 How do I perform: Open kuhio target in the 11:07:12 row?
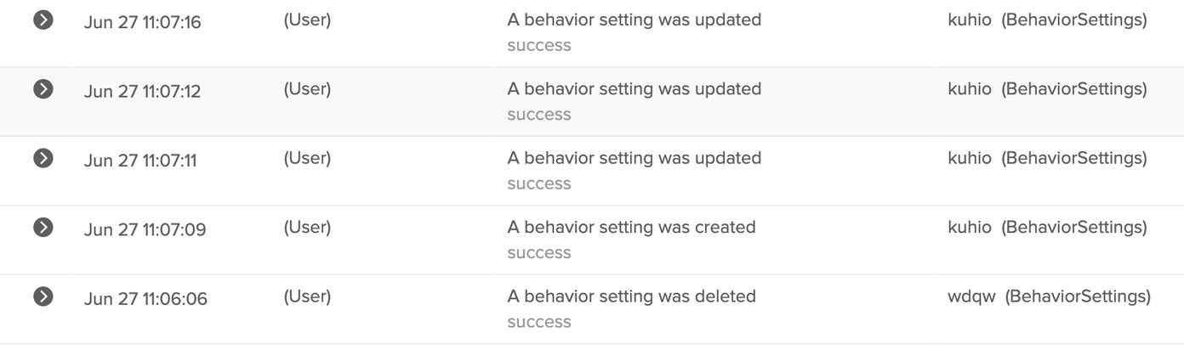coord(969,88)
